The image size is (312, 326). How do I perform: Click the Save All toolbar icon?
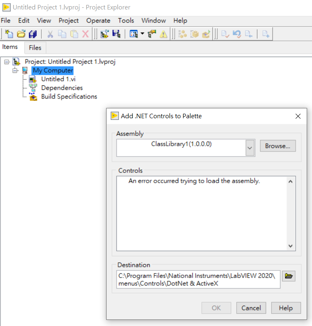click(33, 34)
